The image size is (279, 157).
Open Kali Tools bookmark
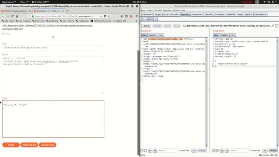coord(38,21)
